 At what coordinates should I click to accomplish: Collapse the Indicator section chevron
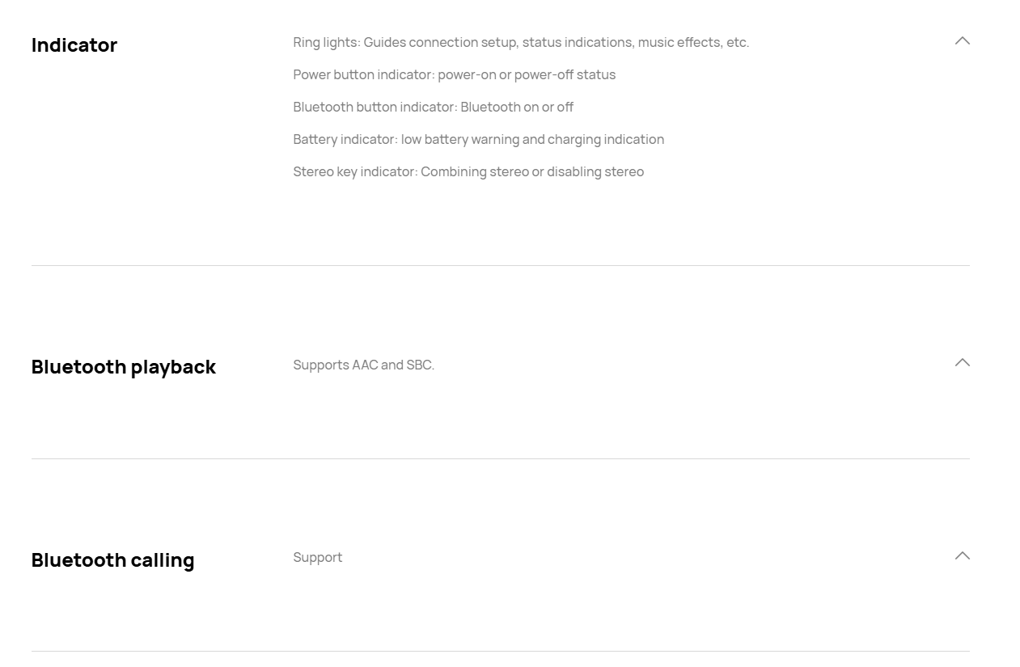(x=962, y=40)
